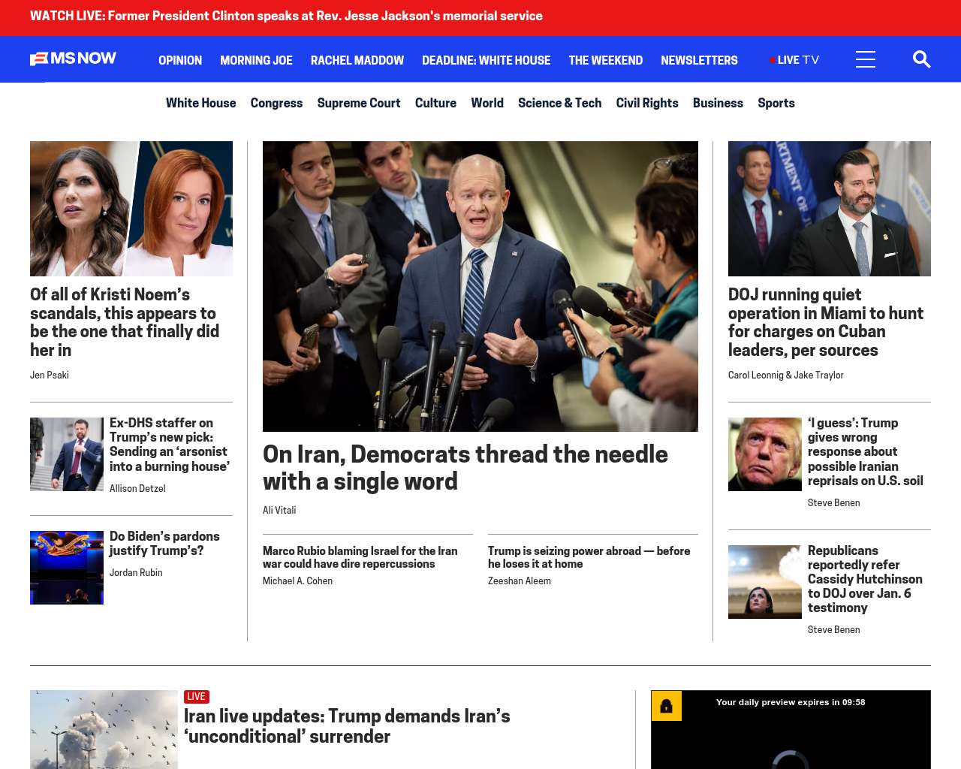Open the Iran live updates smoke thumbnail
Image resolution: width=961 pixels, height=769 pixels.
[104, 729]
